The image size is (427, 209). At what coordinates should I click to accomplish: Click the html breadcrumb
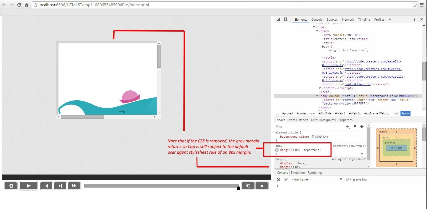pos(396,113)
